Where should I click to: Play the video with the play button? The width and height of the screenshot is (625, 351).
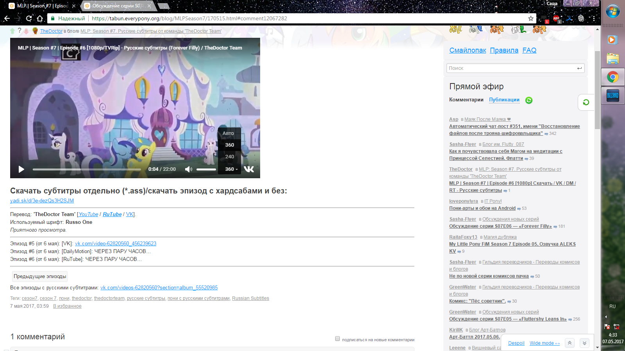pos(21,169)
